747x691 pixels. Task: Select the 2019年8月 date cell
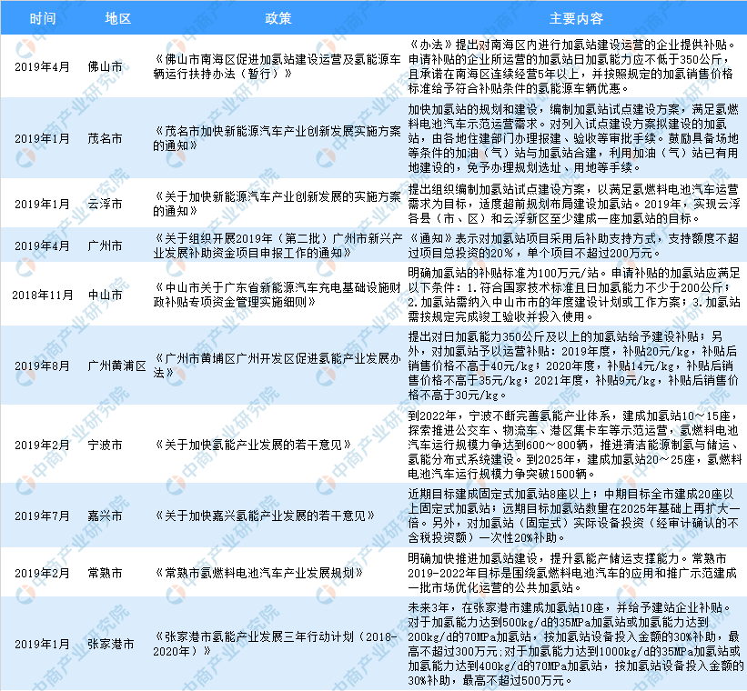[42, 366]
